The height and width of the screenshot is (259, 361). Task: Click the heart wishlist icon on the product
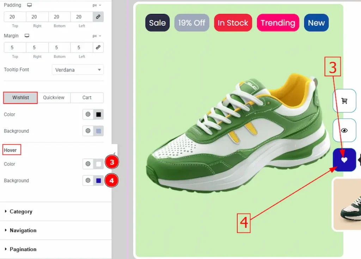[x=344, y=160]
